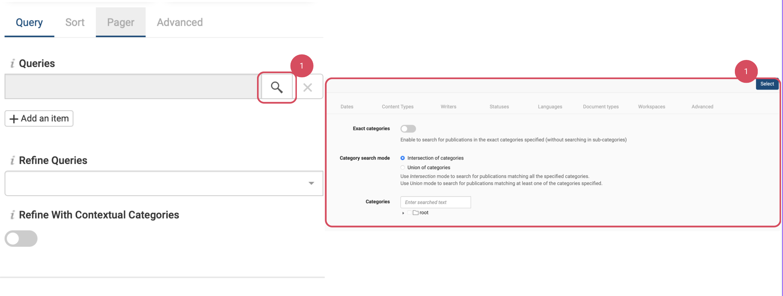The image size is (783, 296).
Task: Click the info icon beside Refine Queries
Action: click(x=13, y=161)
